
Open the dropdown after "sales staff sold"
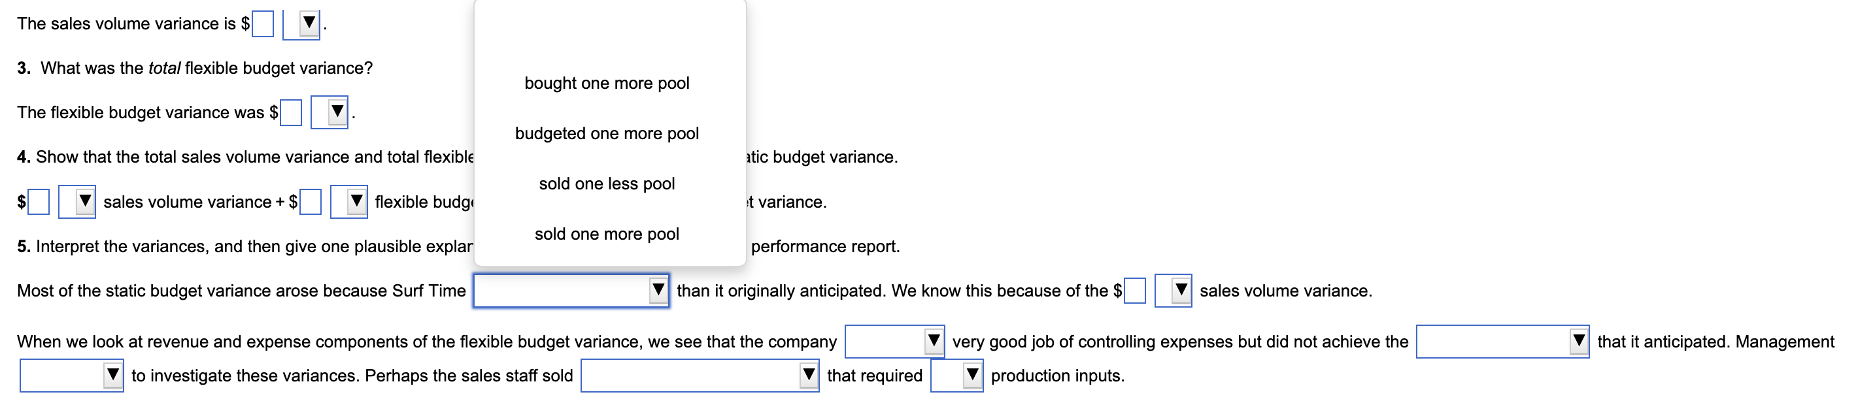pyautogui.click(x=809, y=376)
